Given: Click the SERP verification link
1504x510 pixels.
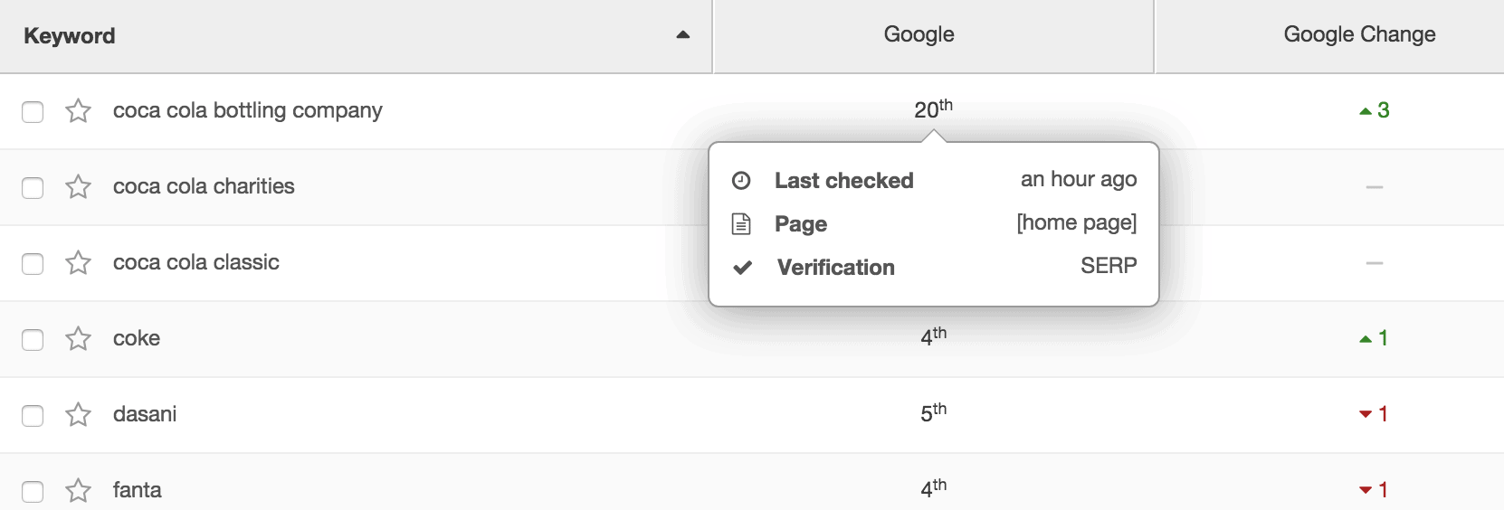Looking at the screenshot, I should [1109, 266].
